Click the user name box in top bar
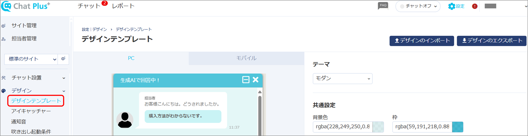 (490, 6)
